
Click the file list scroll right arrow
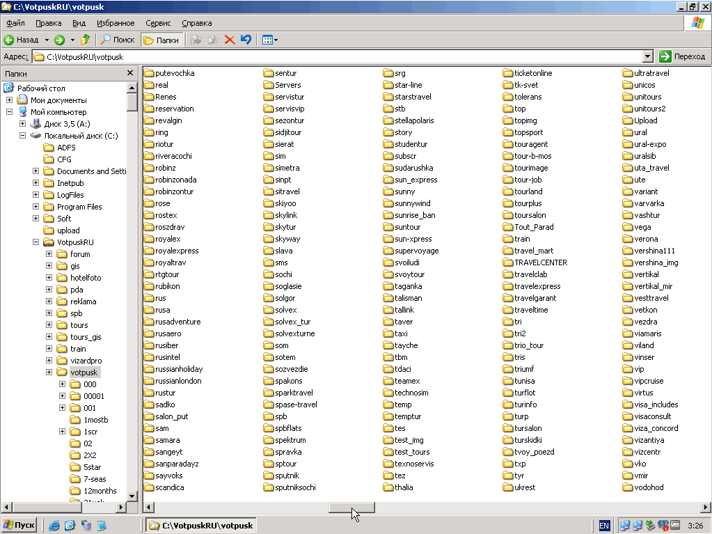pyautogui.click(x=706, y=508)
